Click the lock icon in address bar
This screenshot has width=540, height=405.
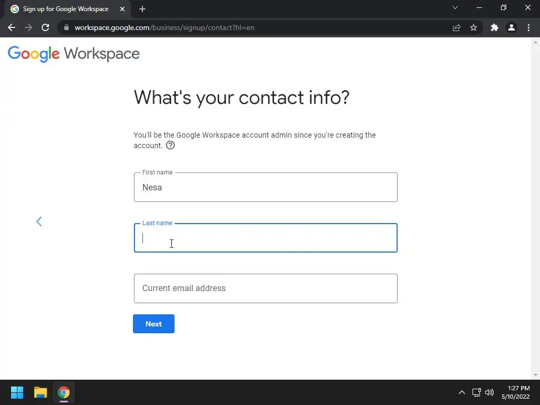(66, 27)
